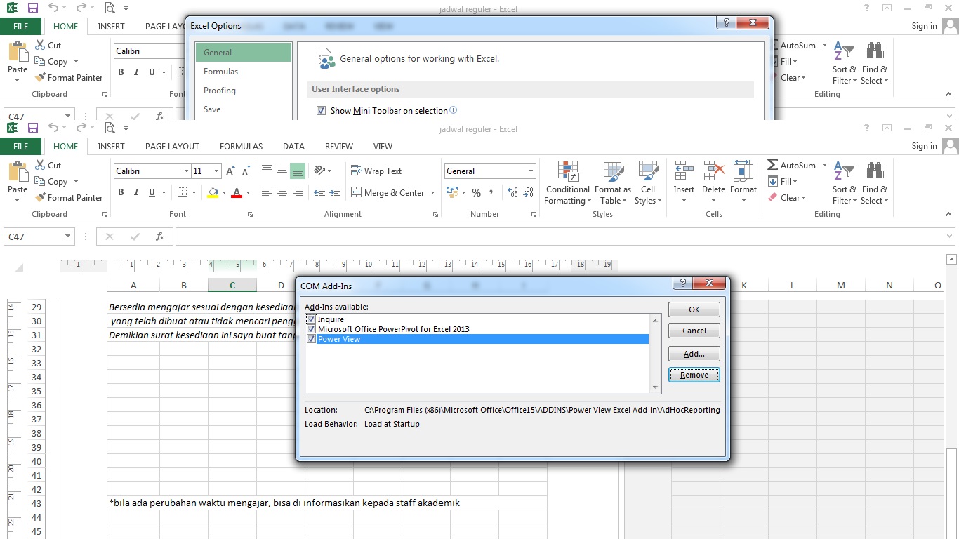Switch to the VIEW ribbon tab
959x539 pixels.
point(383,147)
